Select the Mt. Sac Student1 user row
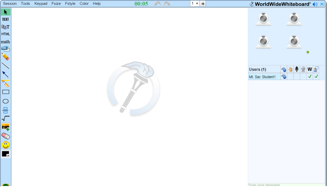Screen dimensions: 327x187 (x=284, y=77)
